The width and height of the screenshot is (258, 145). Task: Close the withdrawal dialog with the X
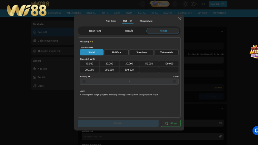[180, 19]
